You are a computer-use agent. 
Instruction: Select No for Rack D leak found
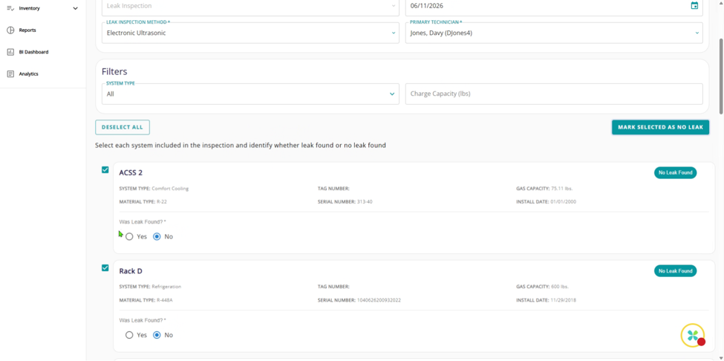157,335
